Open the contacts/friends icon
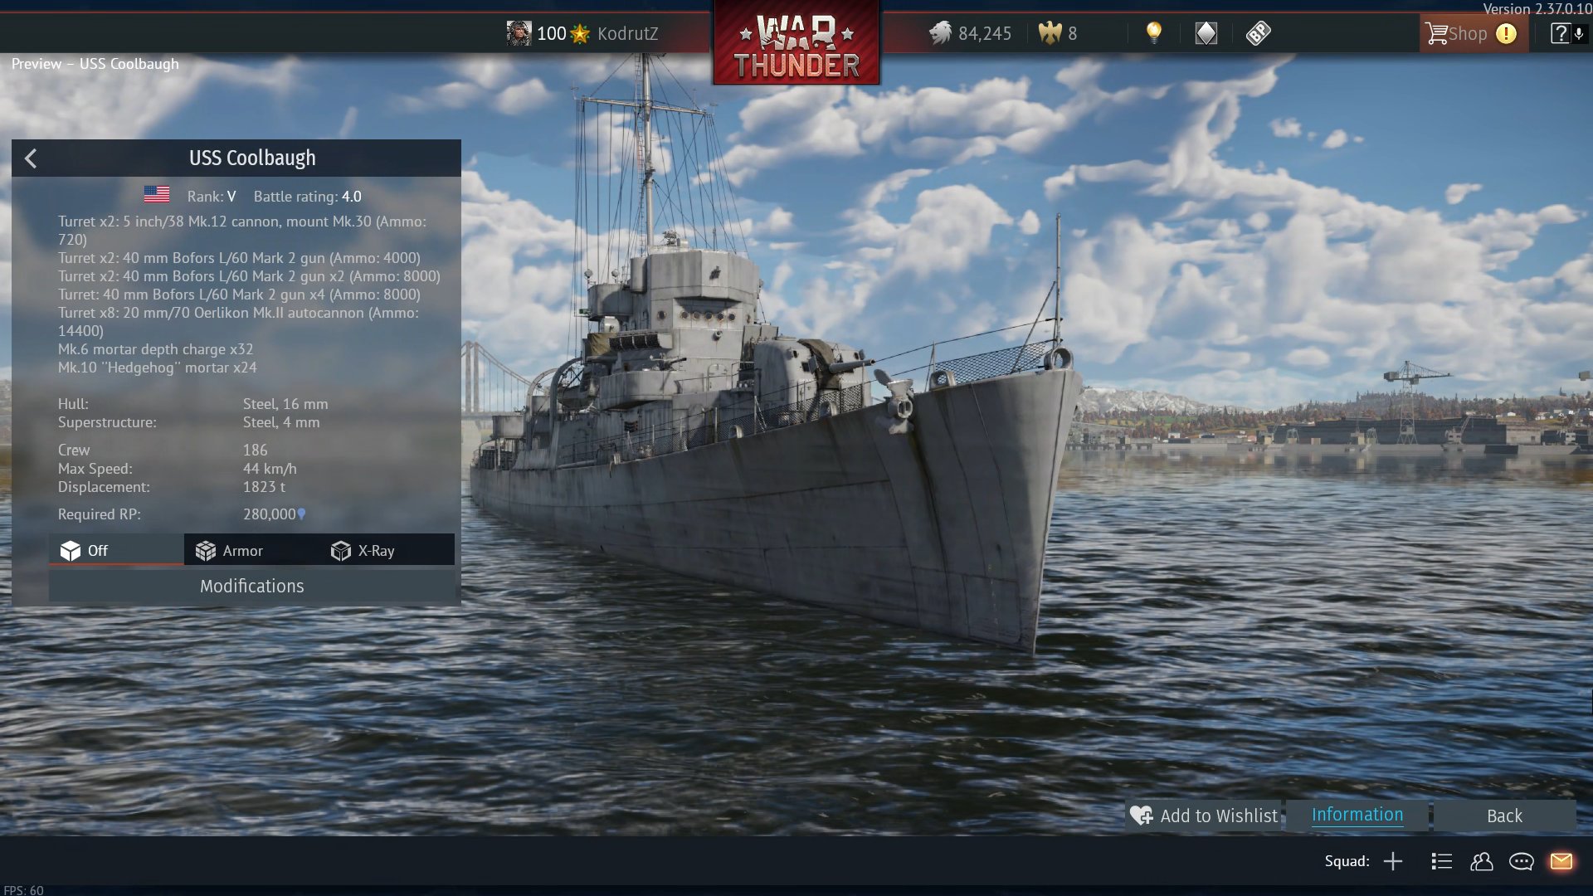This screenshot has width=1593, height=896. 1481,861
